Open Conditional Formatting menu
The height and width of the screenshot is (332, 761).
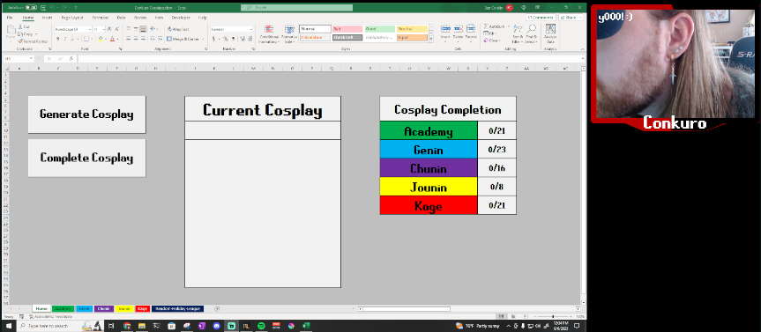tap(269, 34)
